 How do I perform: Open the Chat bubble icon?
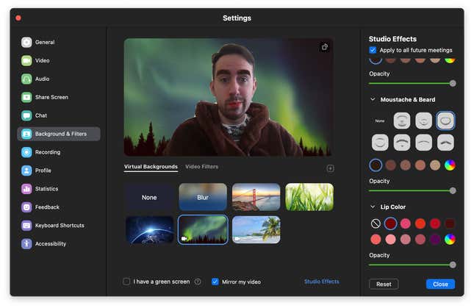point(26,115)
